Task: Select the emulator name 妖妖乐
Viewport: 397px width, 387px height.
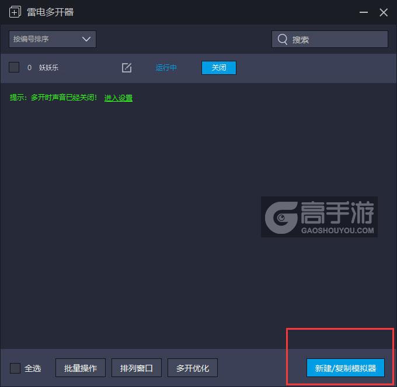Action: click(48, 67)
